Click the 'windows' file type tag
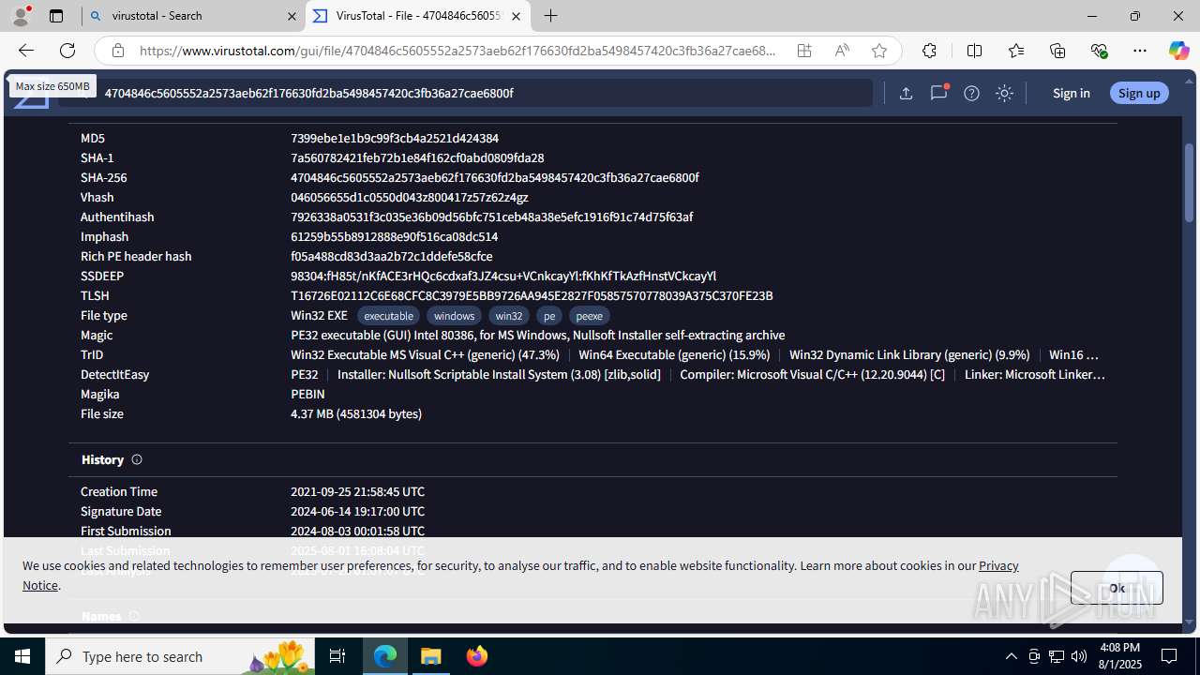1200x675 pixels. pos(454,316)
